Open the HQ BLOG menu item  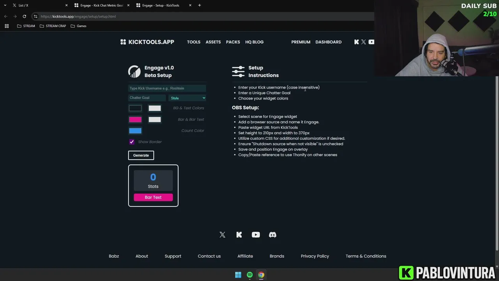point(255,42)
